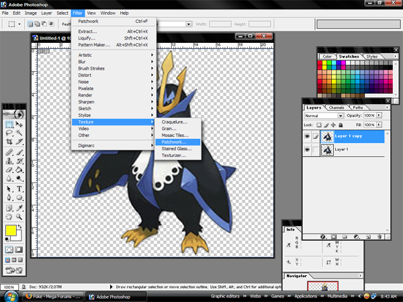Select the Healing Brush tool

point(9,152)
